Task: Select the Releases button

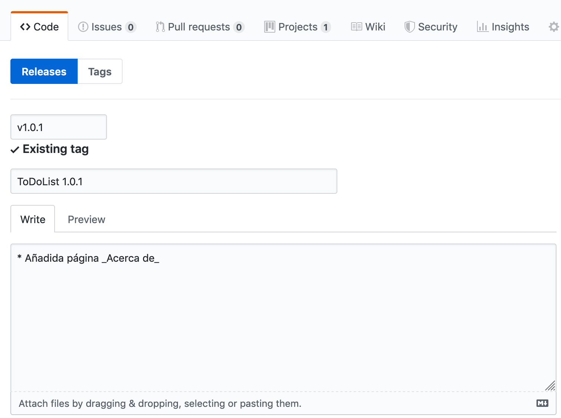Action: (44, 71)
